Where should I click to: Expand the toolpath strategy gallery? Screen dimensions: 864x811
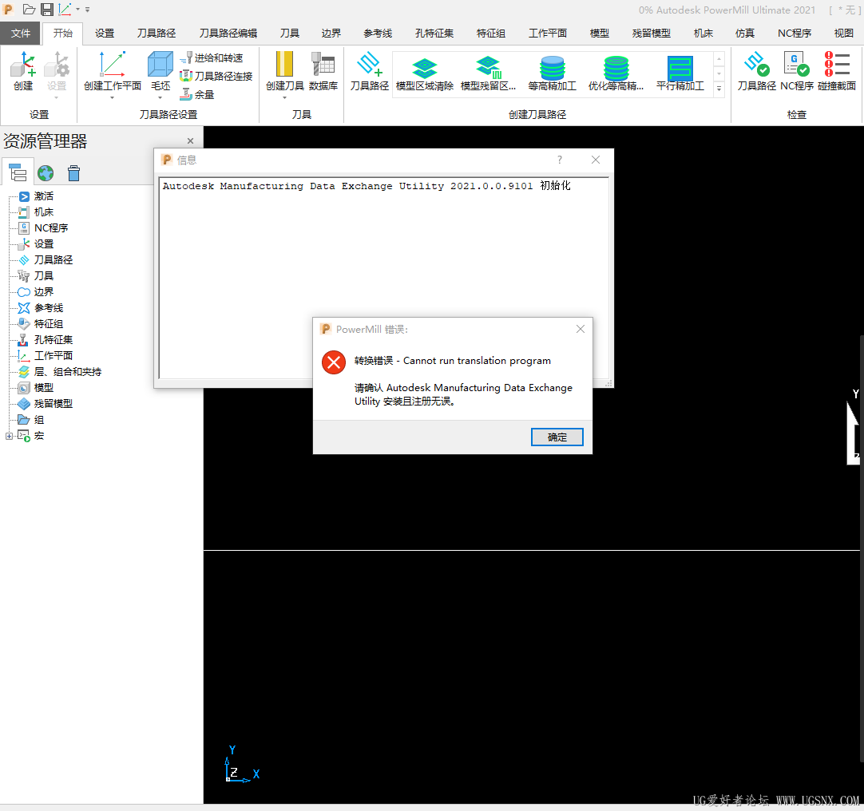pyautogui.click(x=719, y=89)
